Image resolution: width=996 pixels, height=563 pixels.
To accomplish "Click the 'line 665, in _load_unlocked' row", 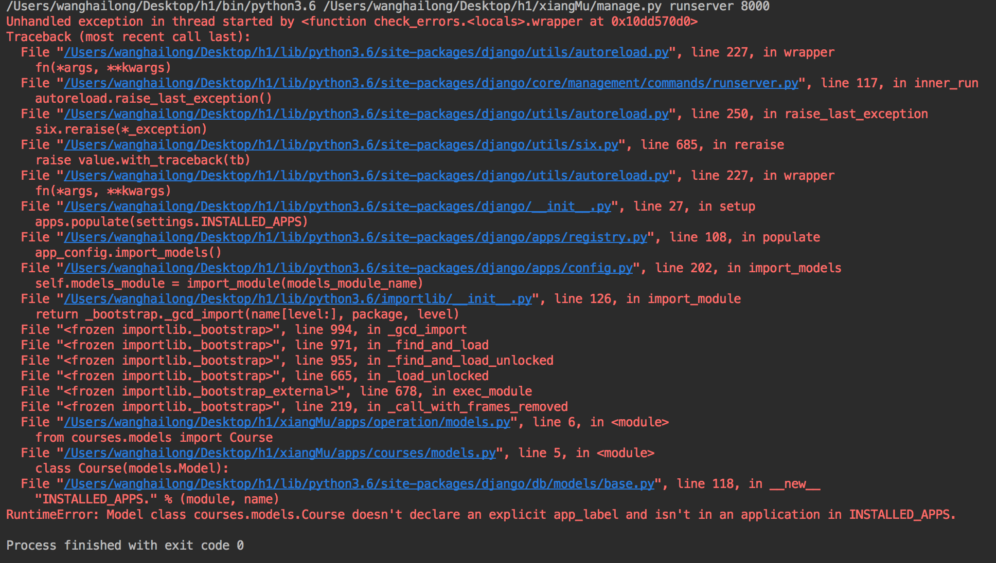I will [x=255, y=376].
